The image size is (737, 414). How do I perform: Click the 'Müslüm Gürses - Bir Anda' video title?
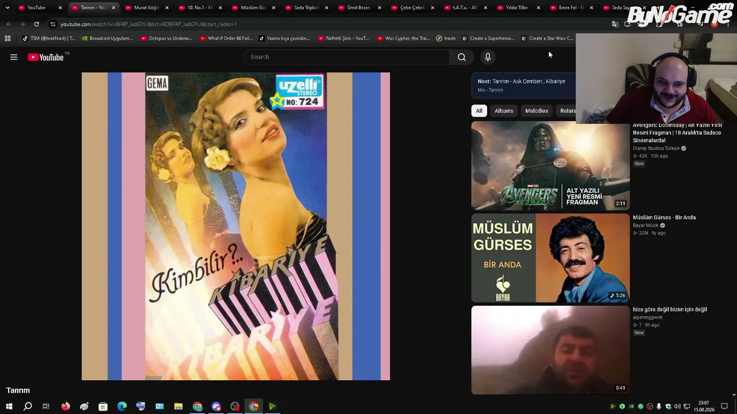coord(664,217)
